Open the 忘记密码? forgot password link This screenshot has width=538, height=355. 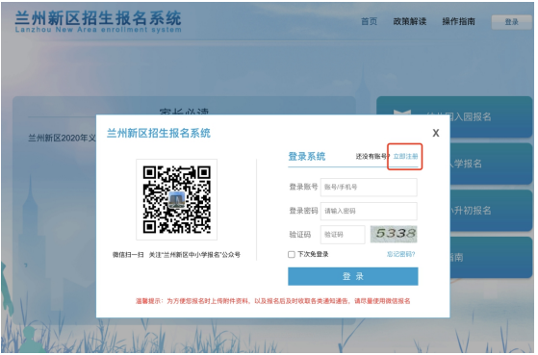click(401, 255)
